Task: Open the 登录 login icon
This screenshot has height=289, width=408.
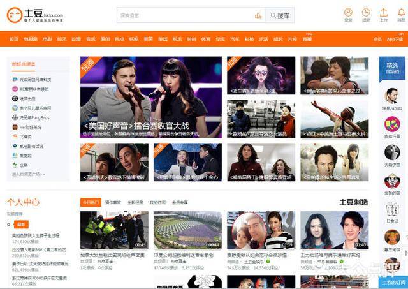Action: 348,13
